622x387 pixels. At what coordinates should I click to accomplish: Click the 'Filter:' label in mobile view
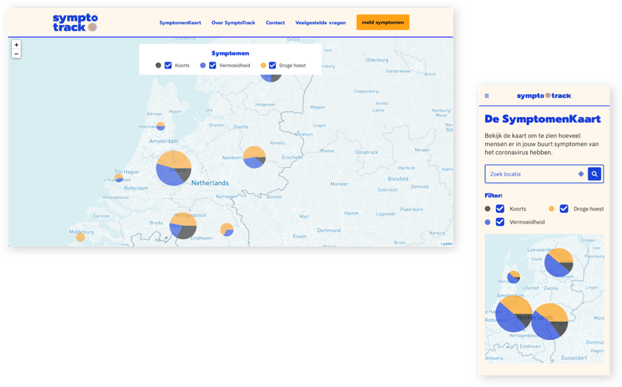pos(494,196)
